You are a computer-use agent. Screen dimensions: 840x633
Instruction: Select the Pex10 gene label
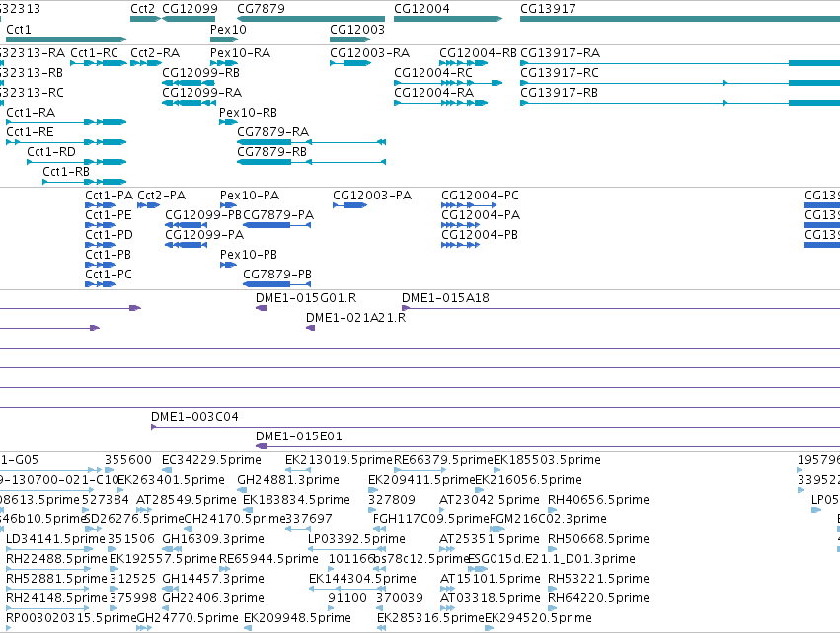228,29
